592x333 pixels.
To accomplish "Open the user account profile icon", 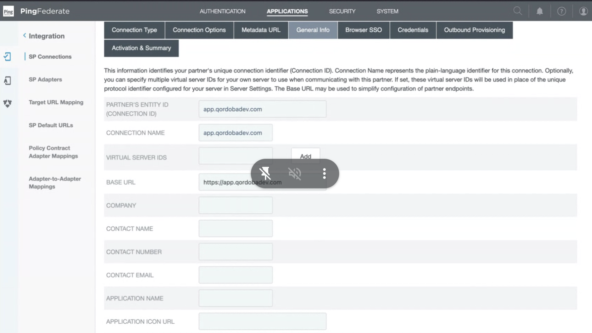I will 583,11.
